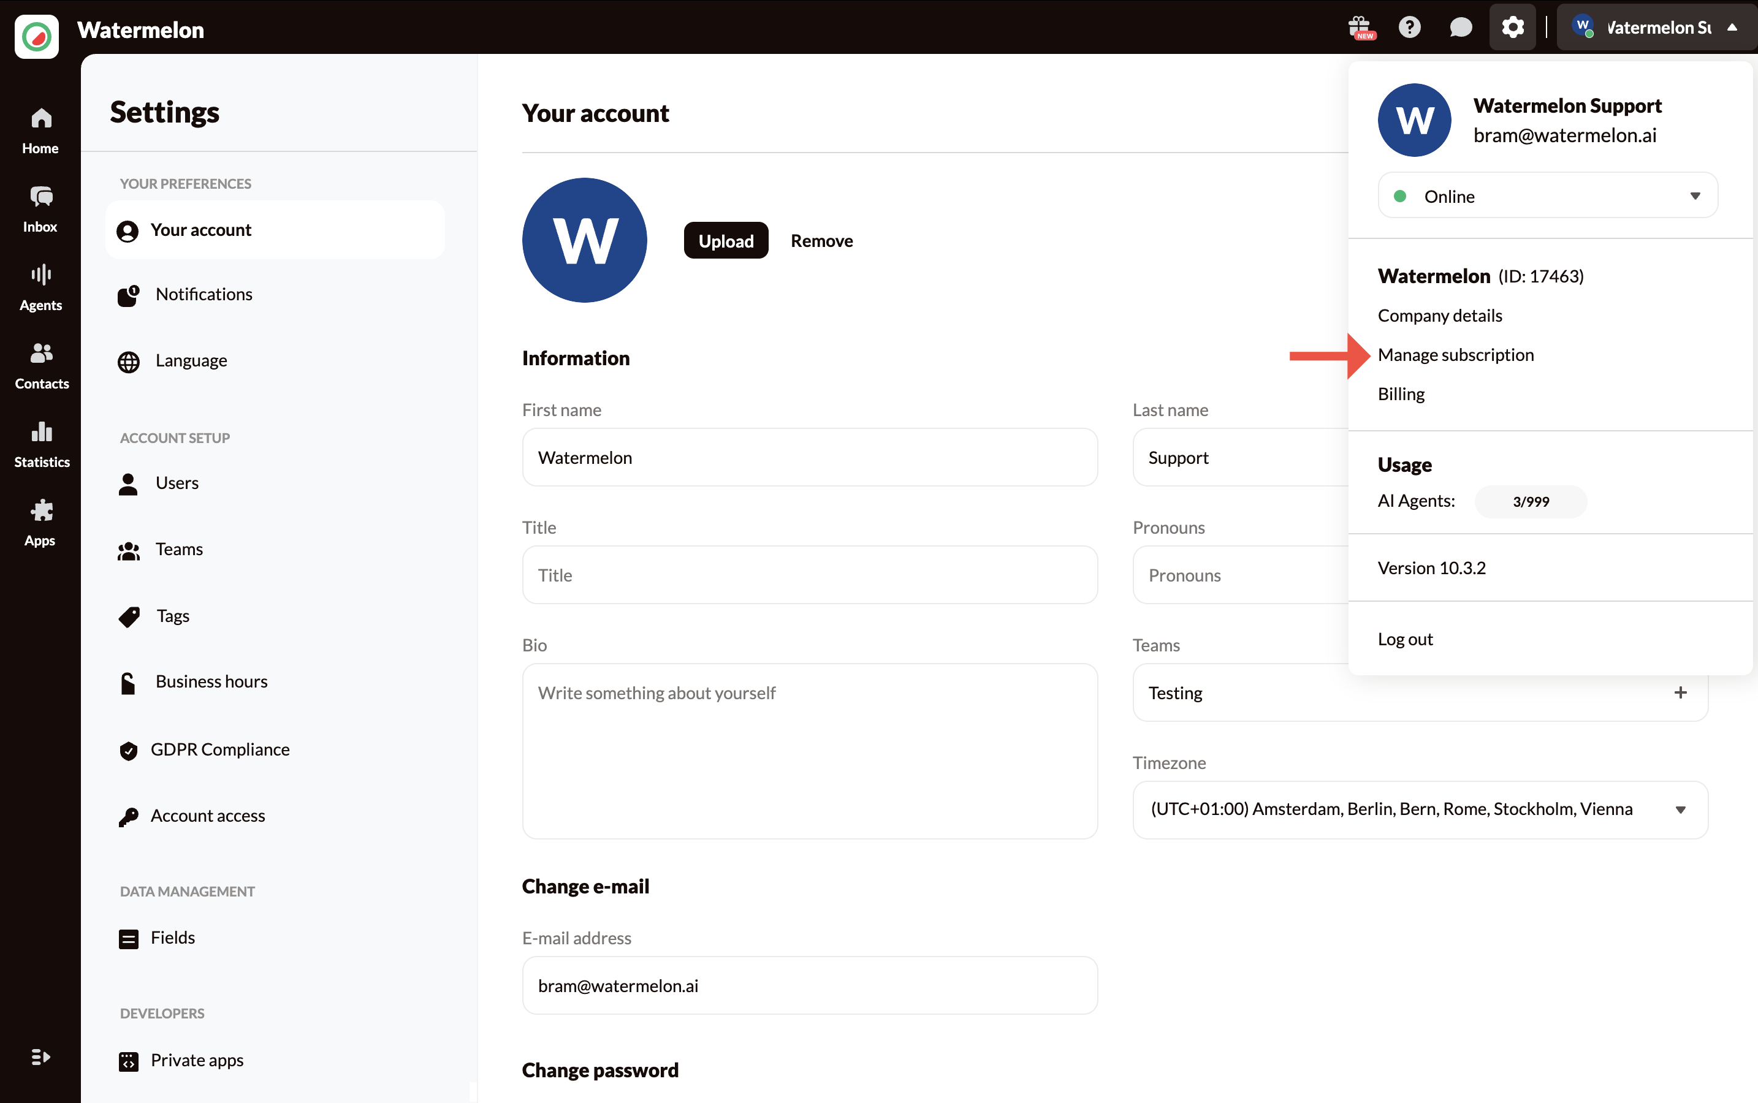1758x1103 pixels.
Task: Click the Your account person icon
Action: point(127,231)
